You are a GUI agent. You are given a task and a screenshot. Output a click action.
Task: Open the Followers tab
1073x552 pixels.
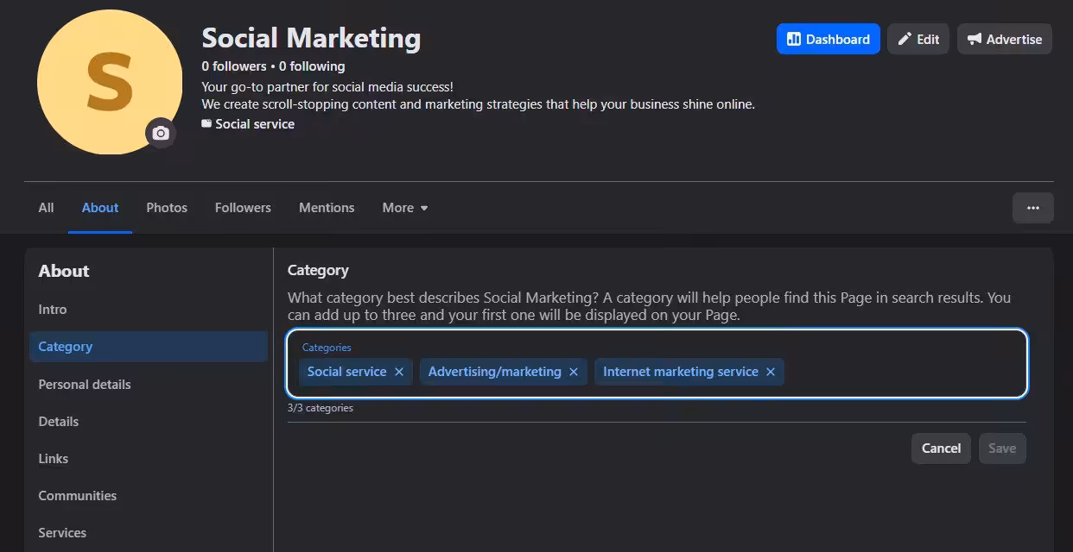point(243,208)
